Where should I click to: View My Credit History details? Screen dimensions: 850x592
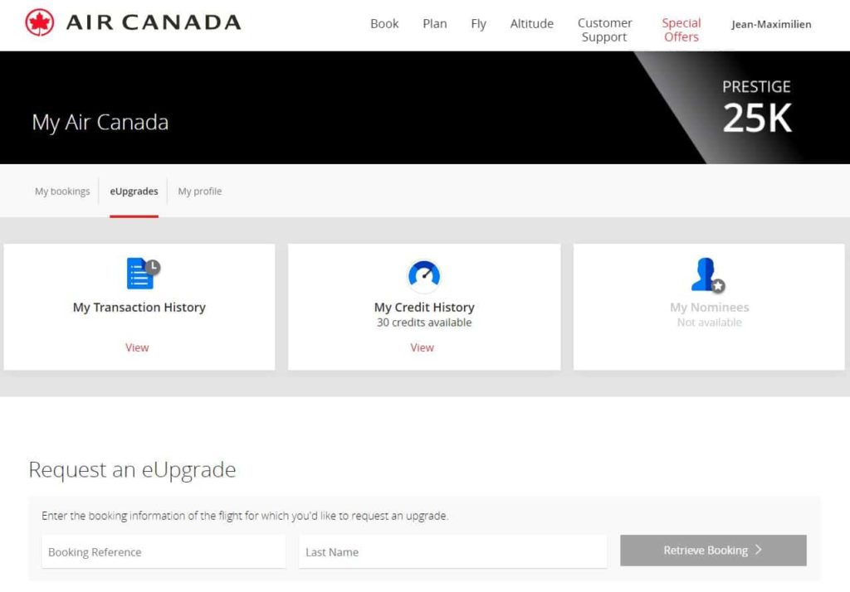[x=423, y=347]
